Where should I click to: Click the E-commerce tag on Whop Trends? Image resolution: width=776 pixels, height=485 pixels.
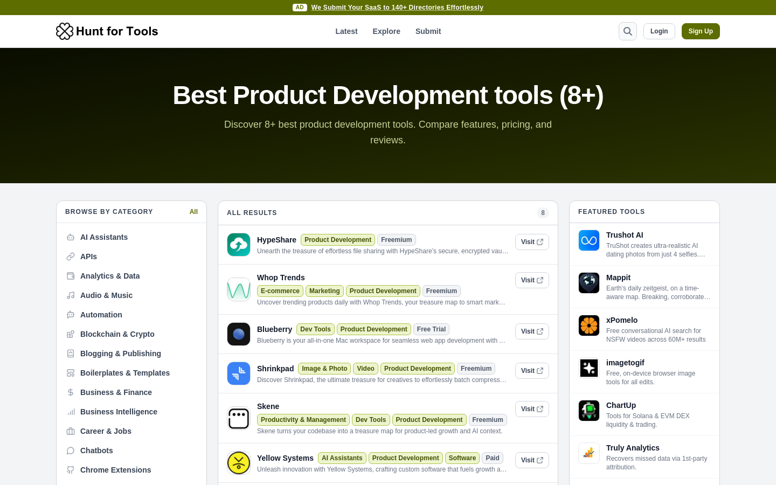[280, 291]
